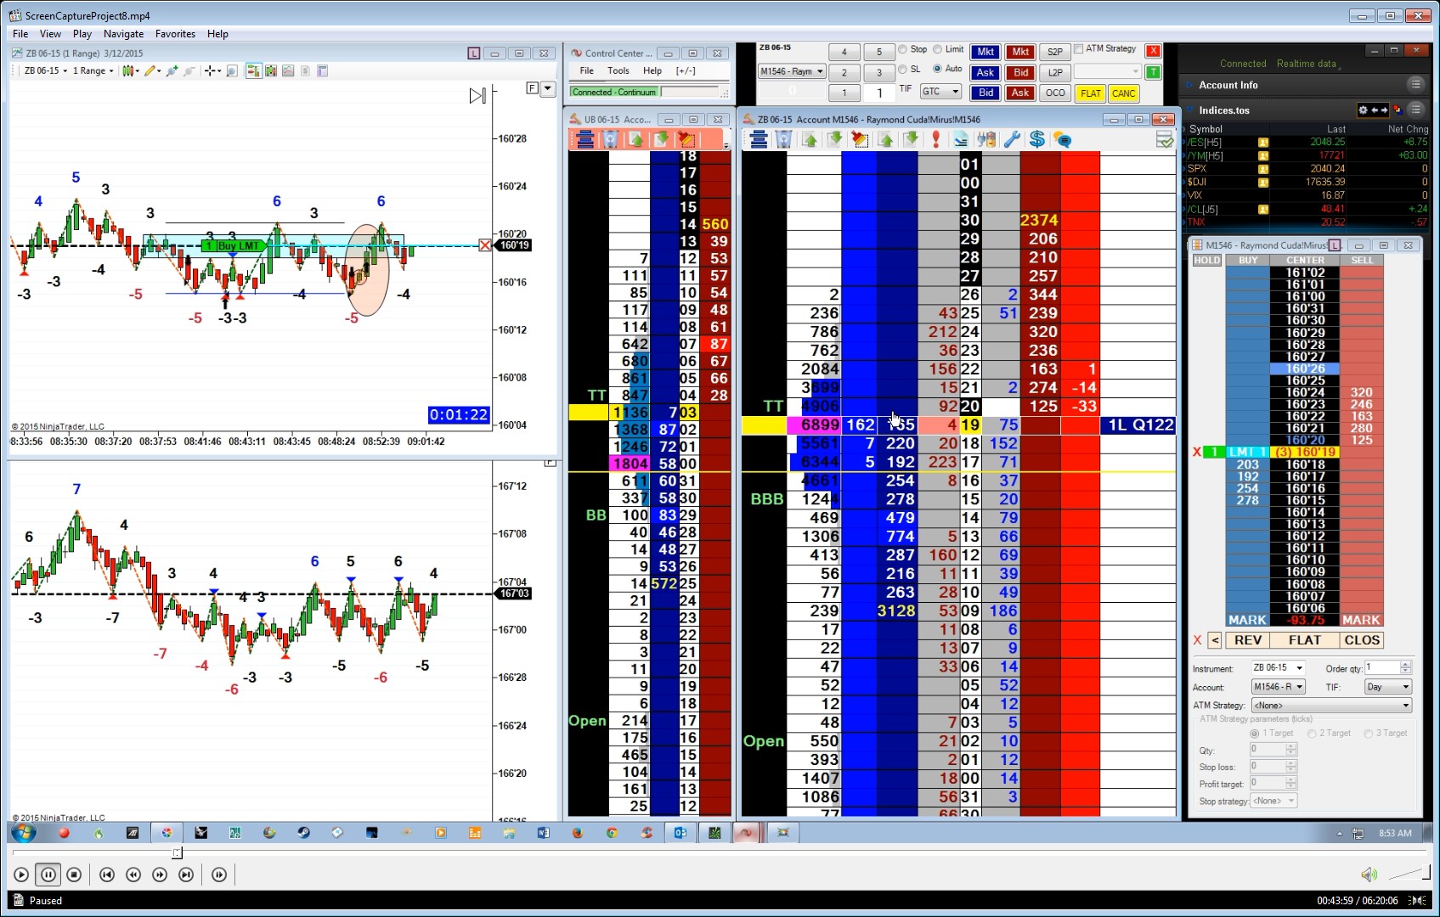Toggle the green T button in order panel

[1153, 72]
